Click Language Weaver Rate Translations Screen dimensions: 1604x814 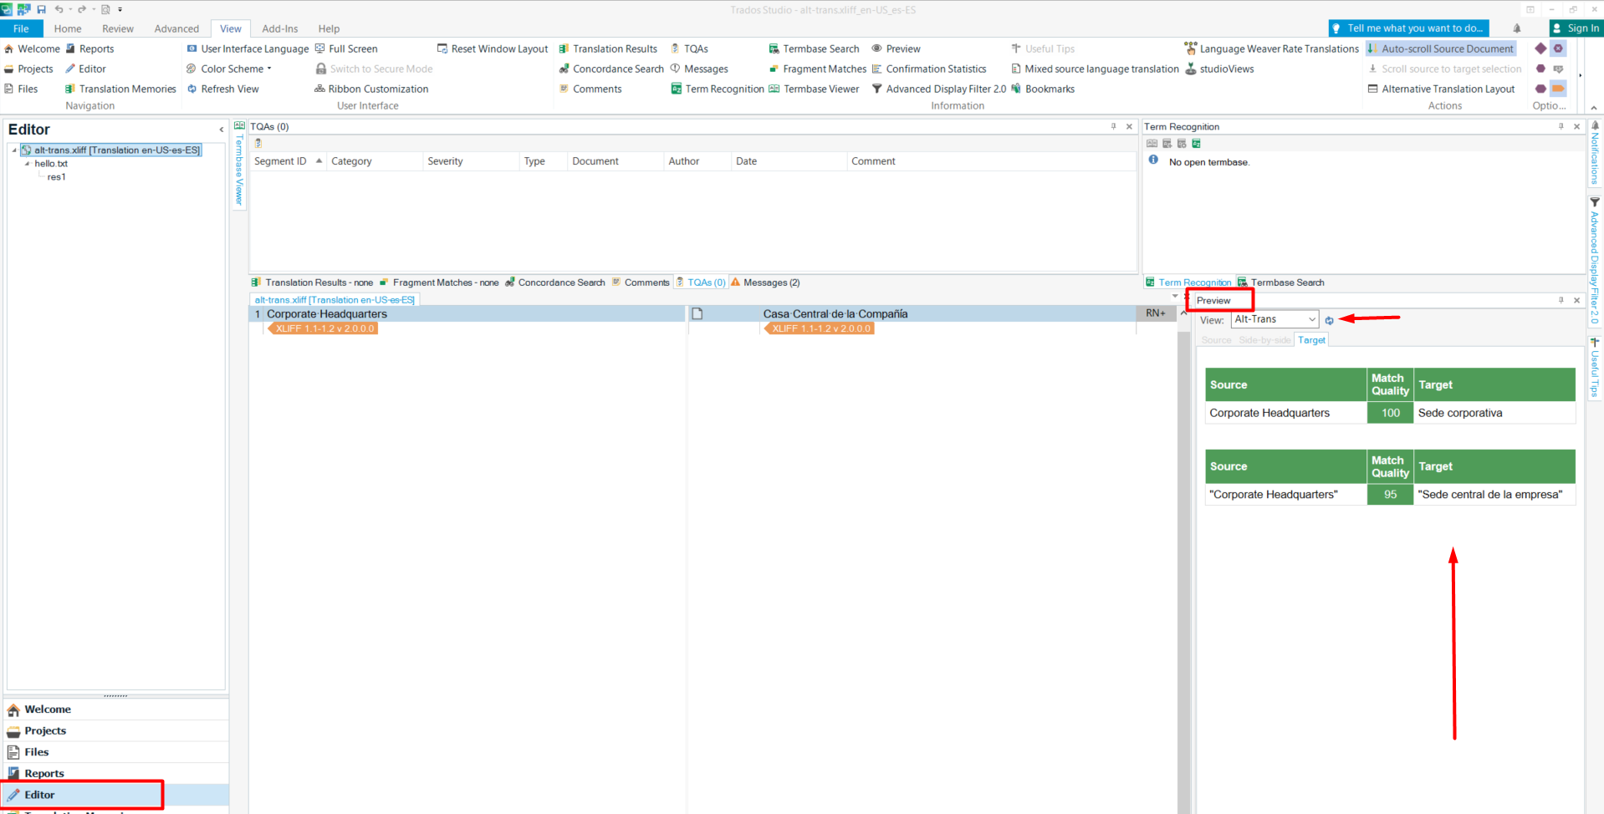tap(1271, 48)
